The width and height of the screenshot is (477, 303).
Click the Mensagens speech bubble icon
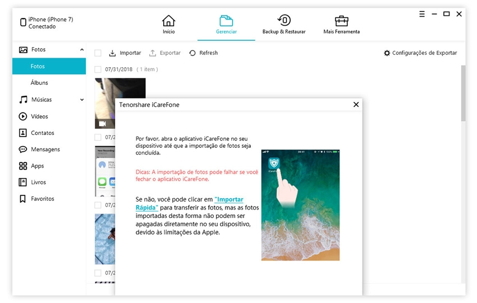(23, 150)
